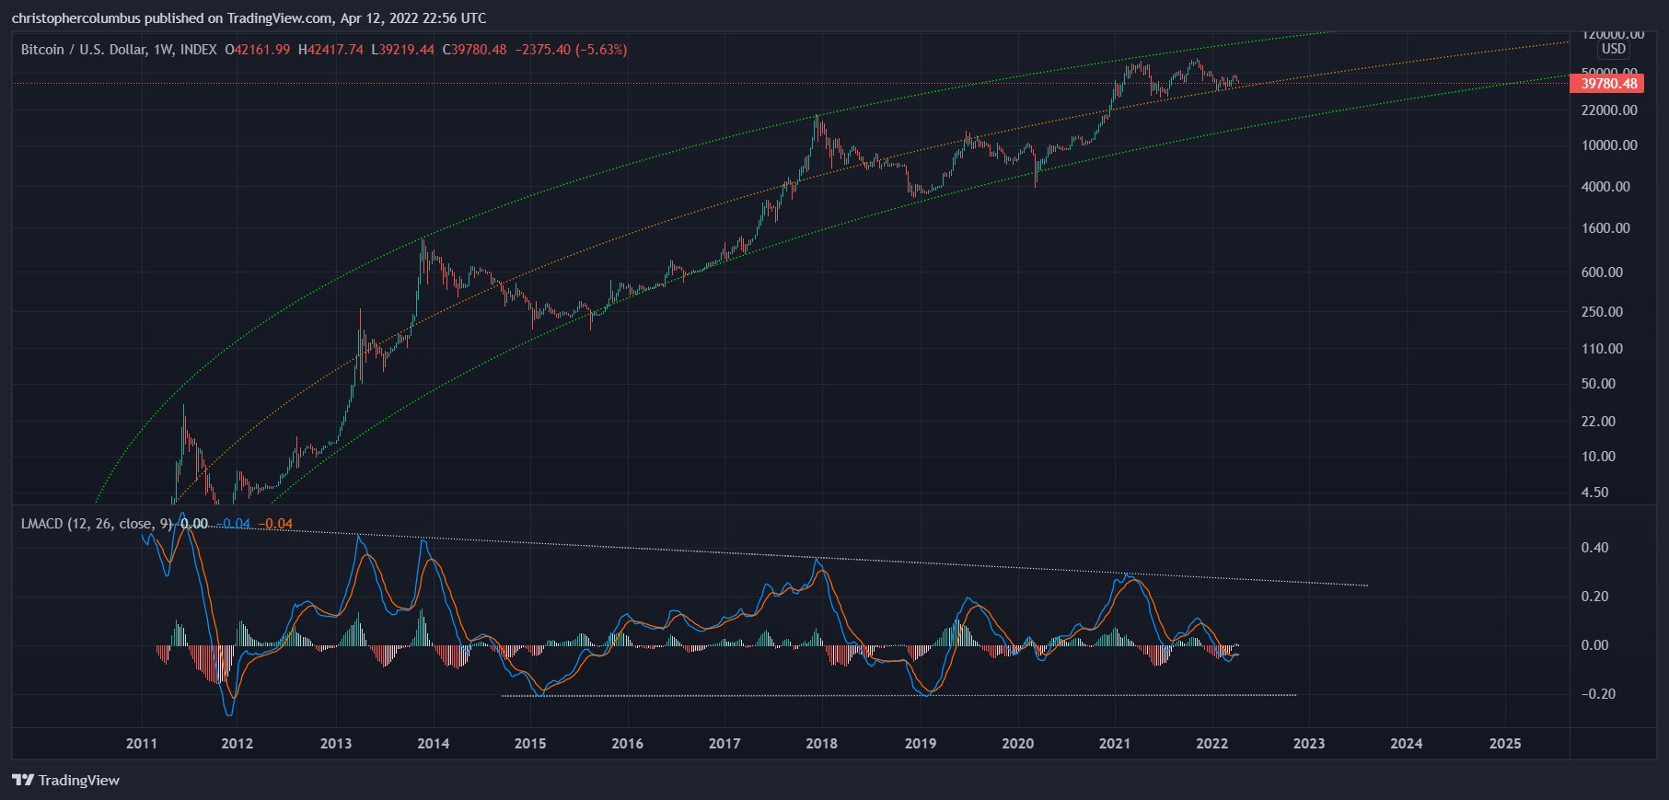Click the 2024 label on time axis
This screenshot has height=800, width=1669.
click(x=1406, y=744)
